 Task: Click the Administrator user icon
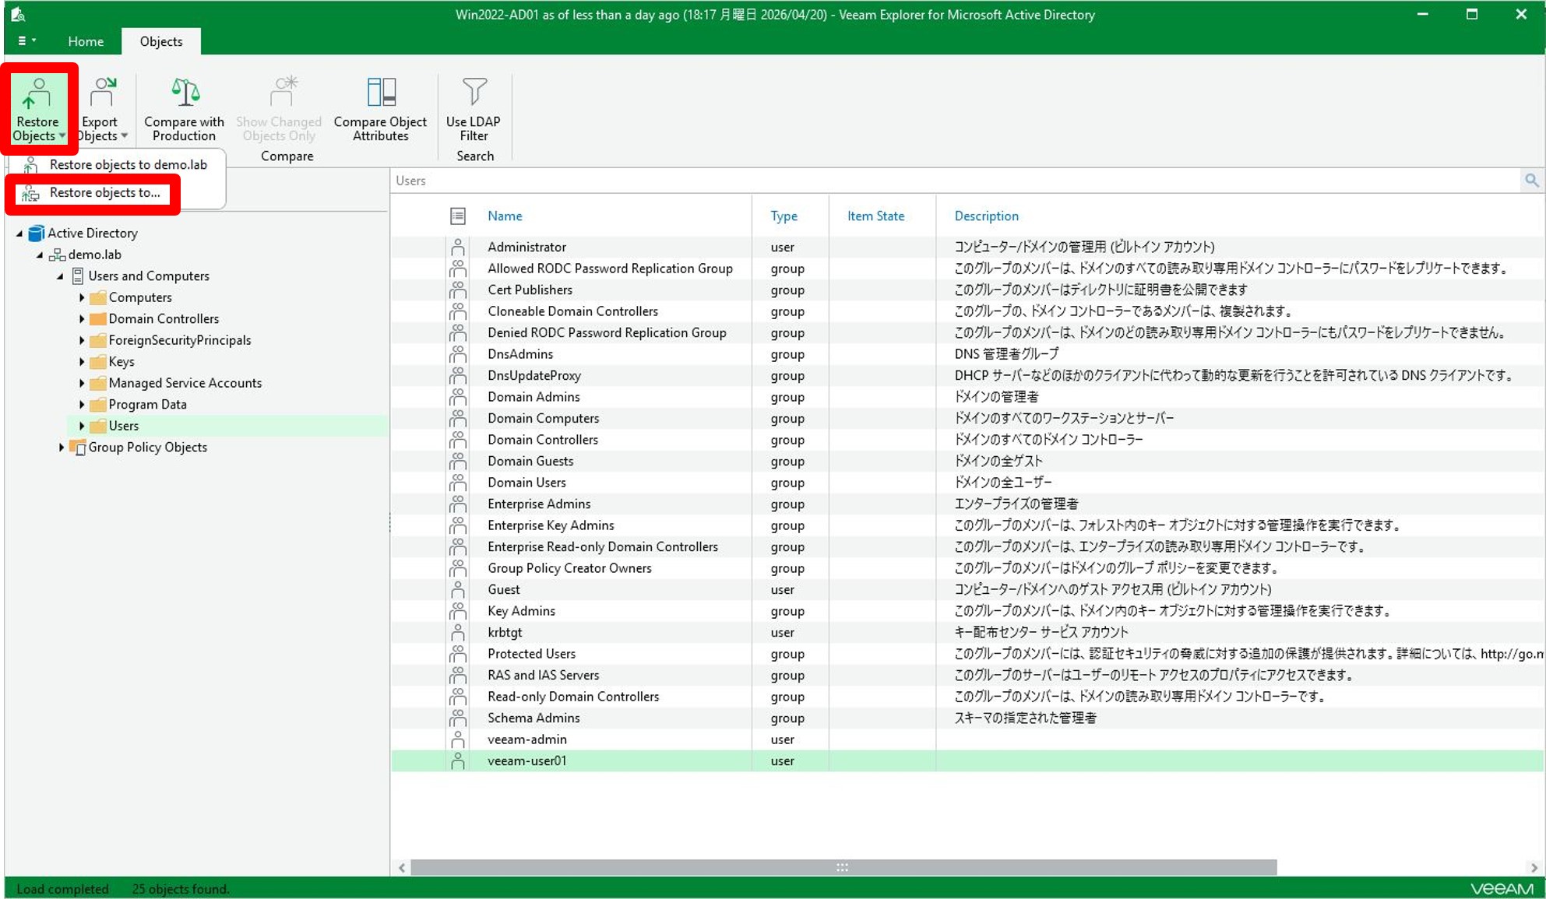pos(458,248)
